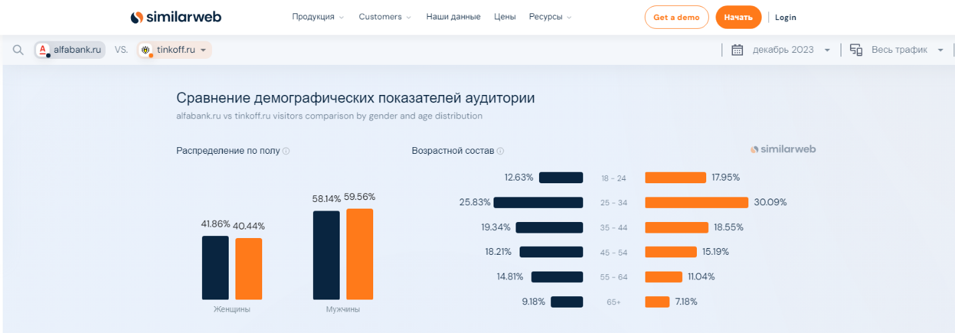Click the 25 - 34 age range label
The height and width of the screenshot is (333, 955).
[x=614, y=203]
